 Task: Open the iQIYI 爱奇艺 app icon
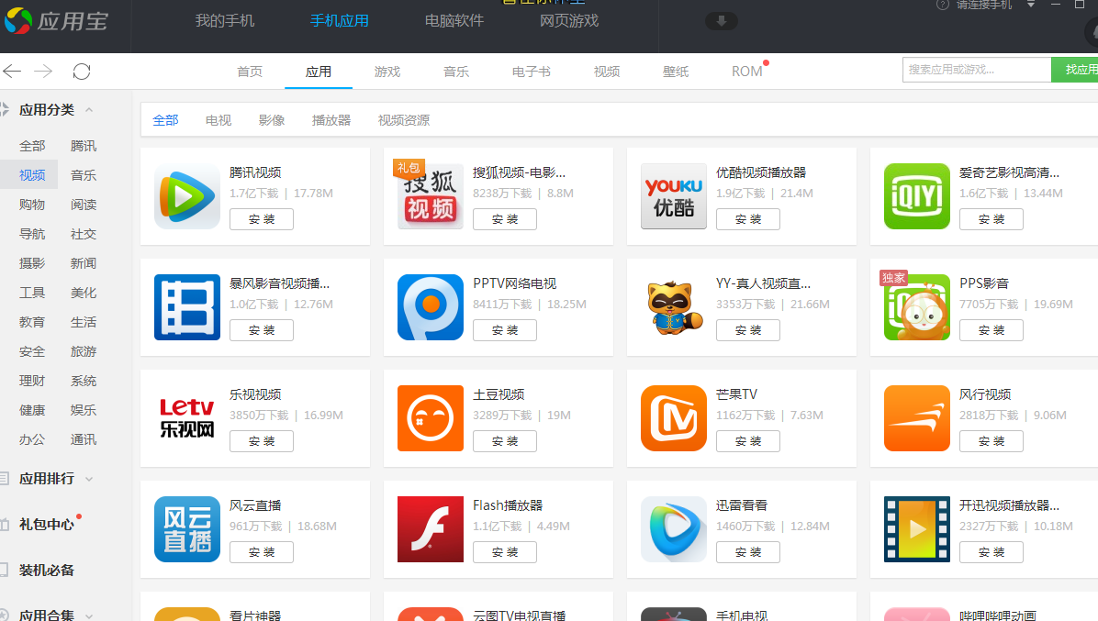click(x=916, y=196)
